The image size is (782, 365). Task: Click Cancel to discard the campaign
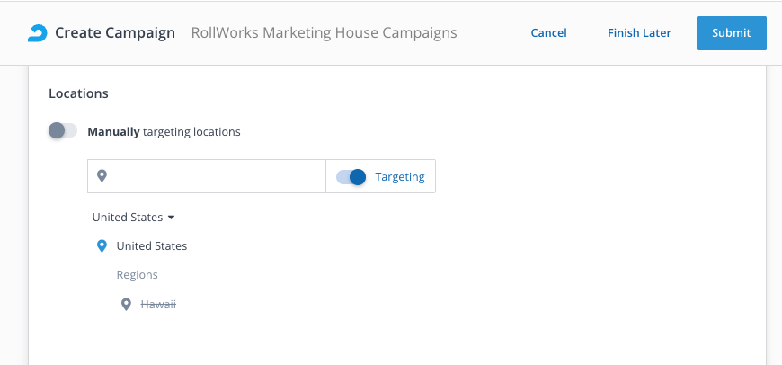pos(548,33)
